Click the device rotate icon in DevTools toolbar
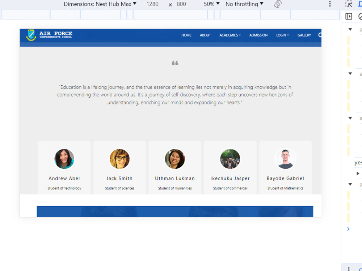The width and height of the screenshot is (362, 271). pos(277,4)
